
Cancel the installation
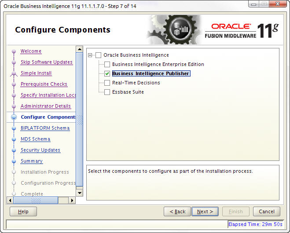pos(267,211)
